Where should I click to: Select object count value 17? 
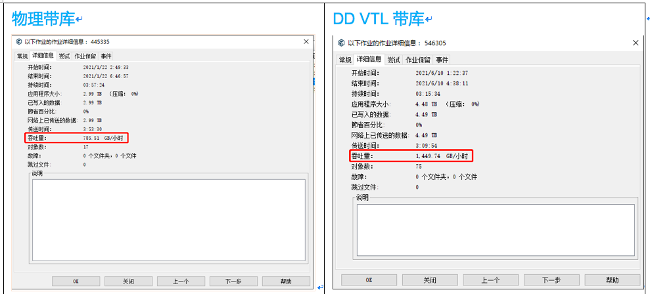[x=86, y=146]
